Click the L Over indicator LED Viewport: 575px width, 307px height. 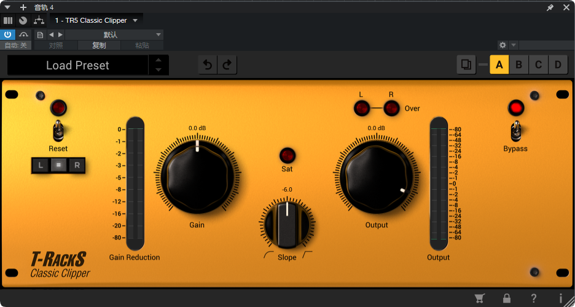(x=361, y=108)
